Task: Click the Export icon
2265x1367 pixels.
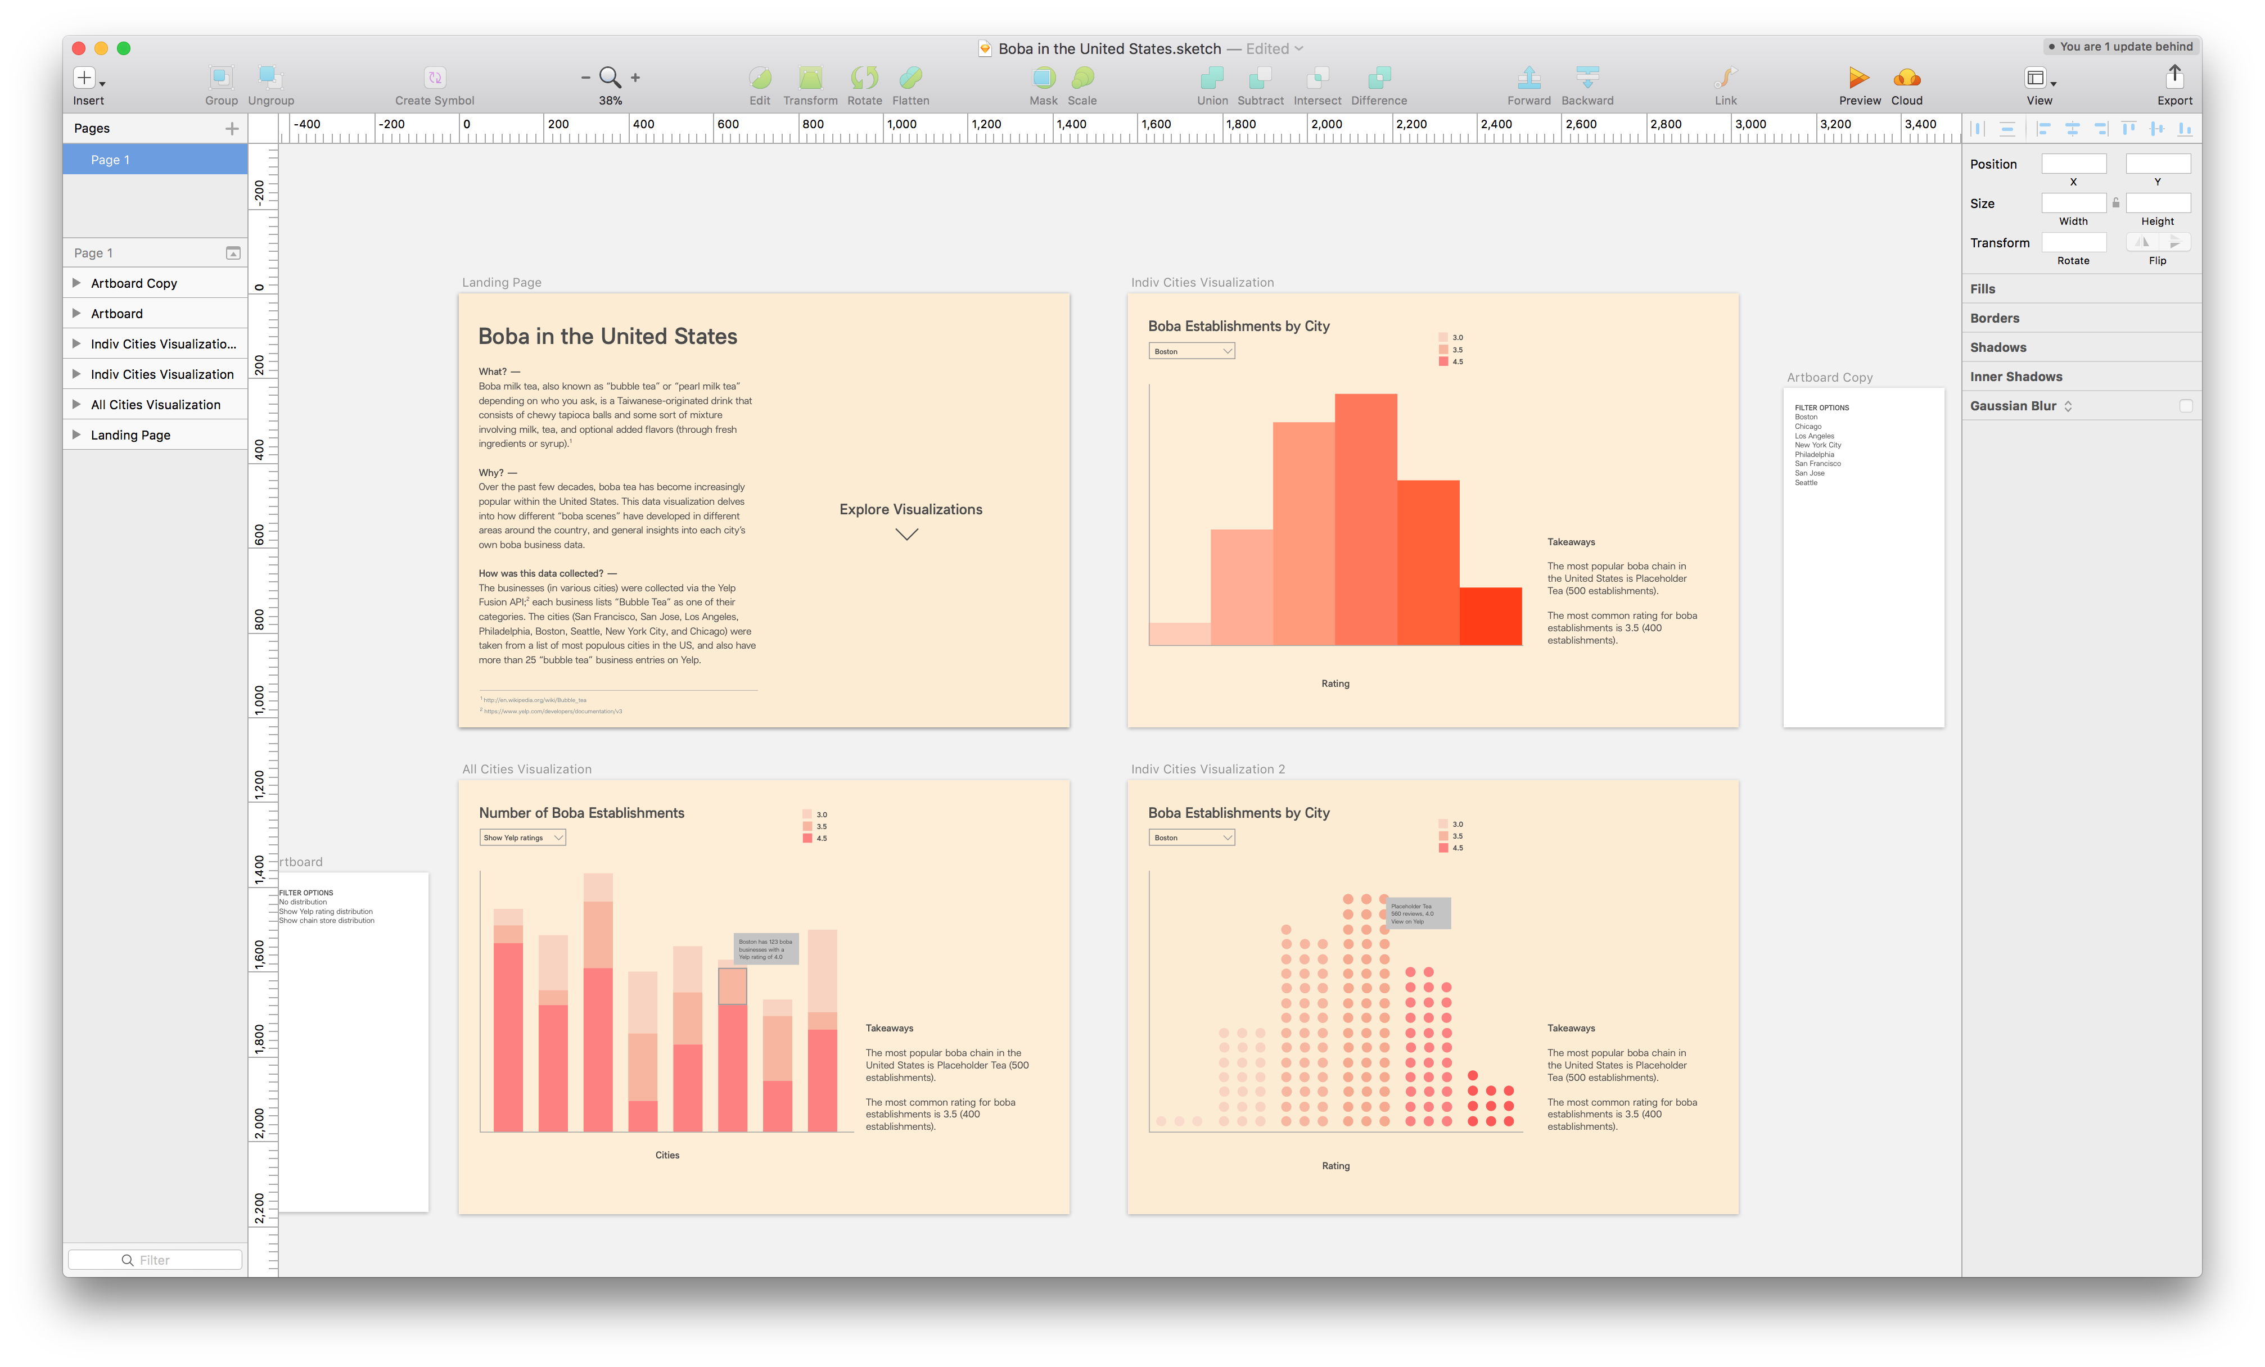Action: point(2174,76)
